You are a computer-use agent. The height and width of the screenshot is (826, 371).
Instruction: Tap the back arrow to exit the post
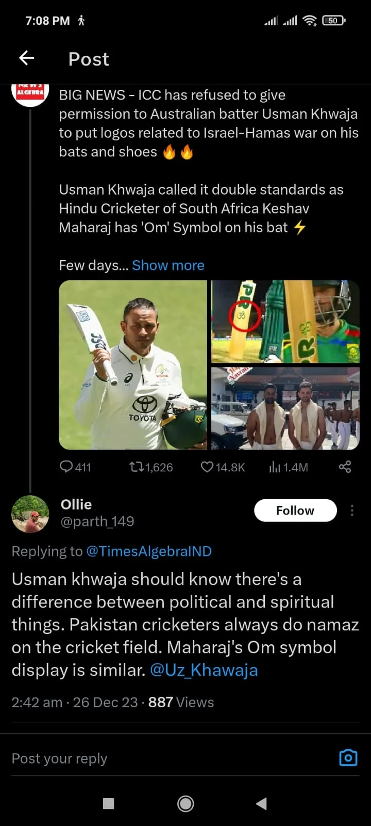pyautogui.click(x=26, y=58)
